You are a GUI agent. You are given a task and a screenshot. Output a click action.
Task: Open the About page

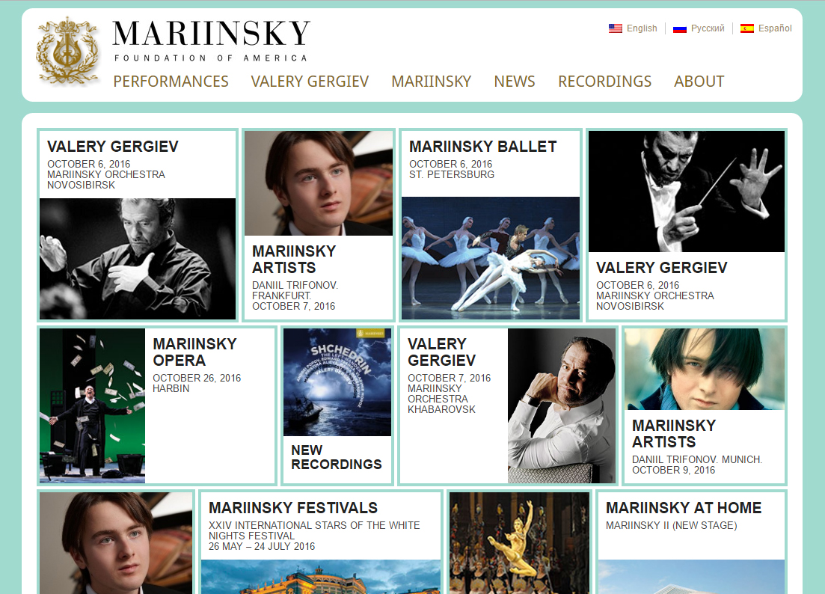[699, 82]
